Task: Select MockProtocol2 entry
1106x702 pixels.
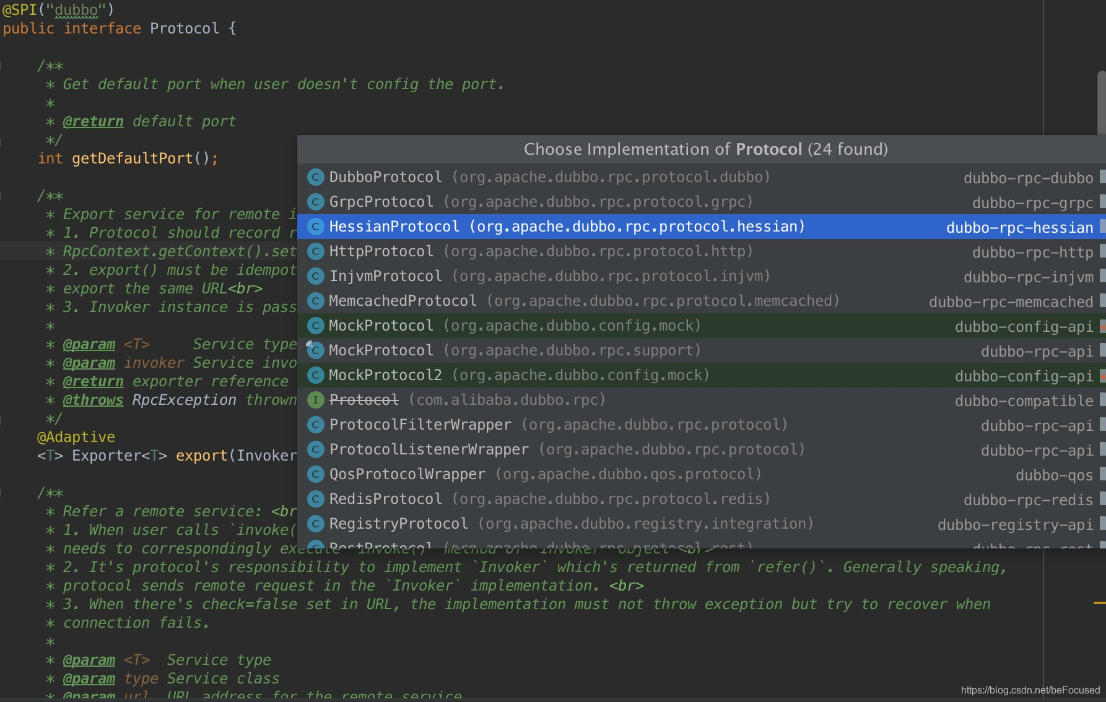Action: pyautogui.click(x=702, y=375)
